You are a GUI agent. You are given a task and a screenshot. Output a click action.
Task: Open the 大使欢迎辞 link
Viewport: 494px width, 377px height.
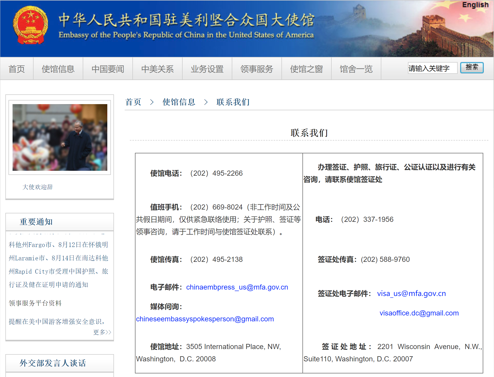pos(38,187)
